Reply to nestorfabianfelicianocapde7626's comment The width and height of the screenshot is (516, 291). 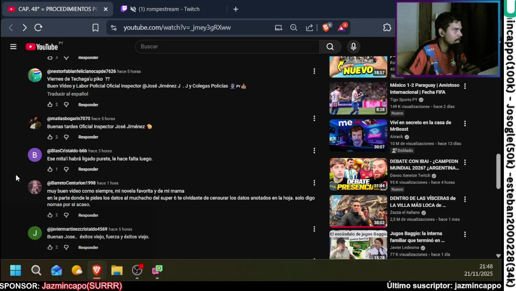88,105
